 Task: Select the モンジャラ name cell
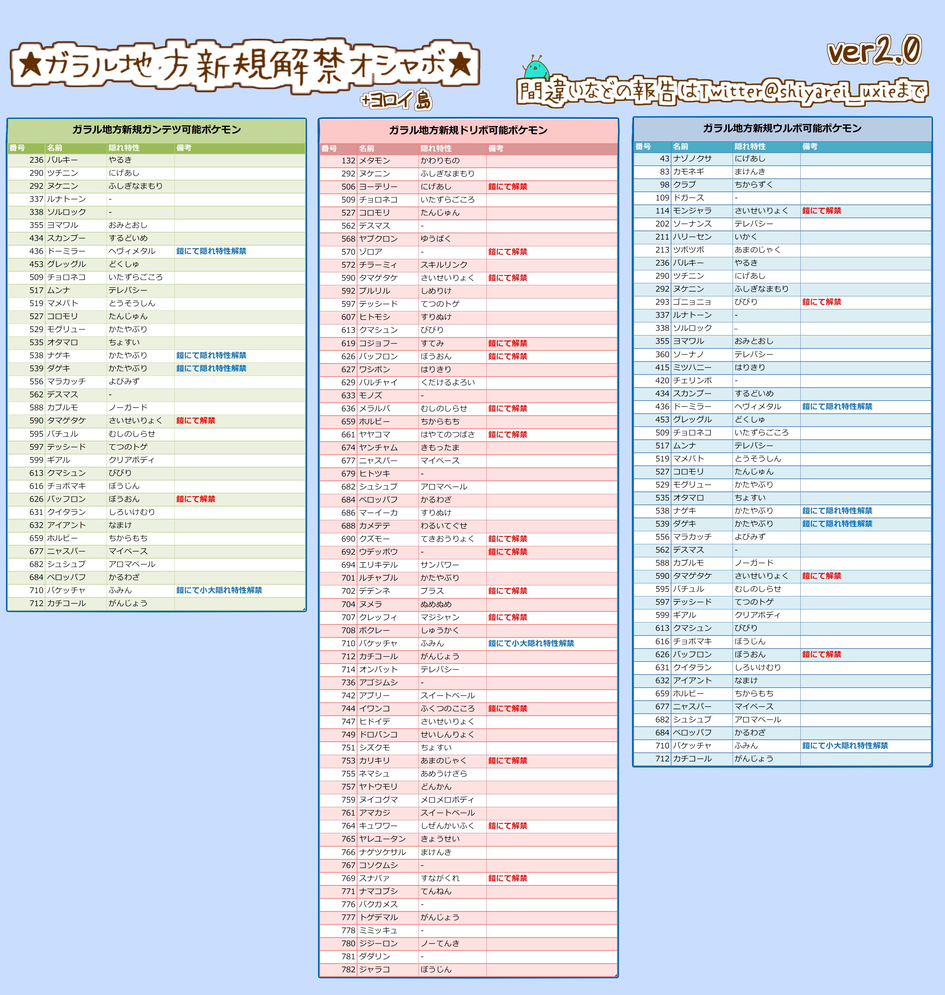click(x=692, y=211)
